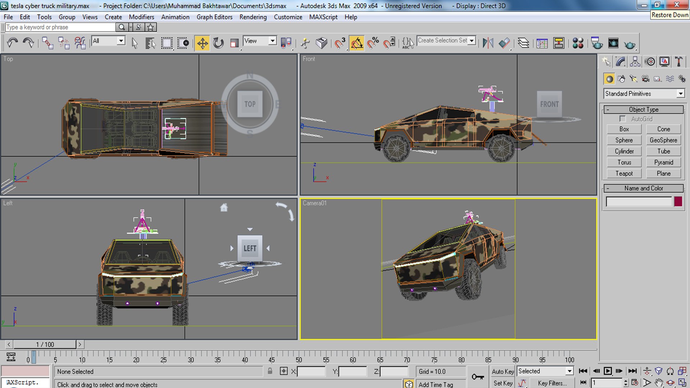Screen dimensions: 690x388
Task: Select the Select and Link tool
Action: point(47,43)
